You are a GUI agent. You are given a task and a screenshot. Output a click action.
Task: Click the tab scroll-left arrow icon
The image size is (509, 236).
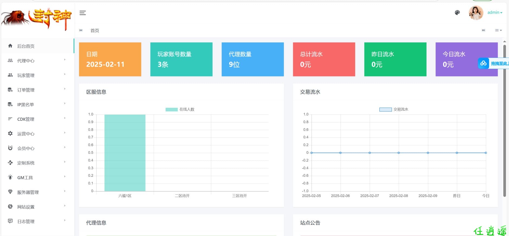[x=81, y=30]
